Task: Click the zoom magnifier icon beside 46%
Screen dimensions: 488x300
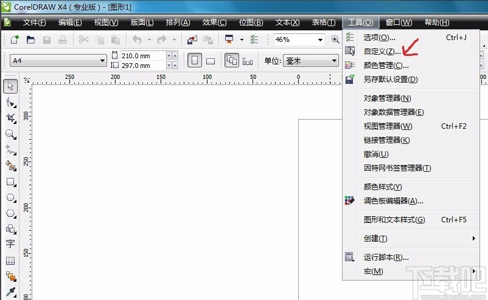Action: [335, 39]
